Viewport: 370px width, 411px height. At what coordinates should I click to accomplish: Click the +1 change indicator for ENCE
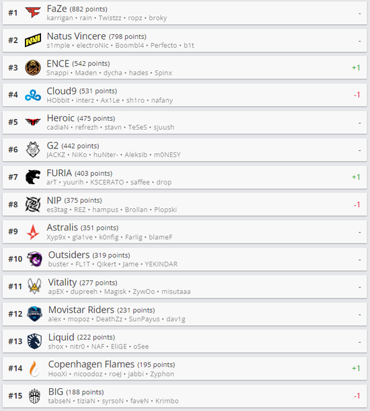[x=356, y=68]
